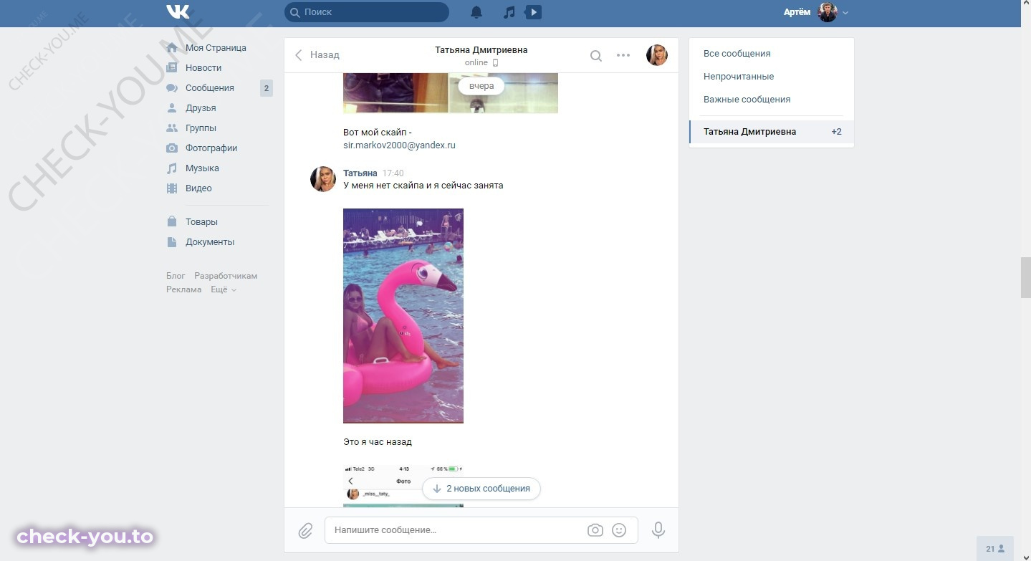Image resolution: width=1031 pixels, height=561 pixels.
Task: Click the unread messages counter badge 2
Action: coord(267,88)
